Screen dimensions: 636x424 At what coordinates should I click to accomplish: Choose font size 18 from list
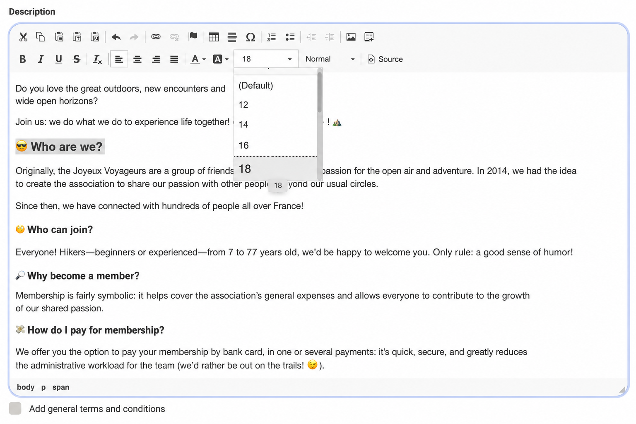click(x=275, y=169)
